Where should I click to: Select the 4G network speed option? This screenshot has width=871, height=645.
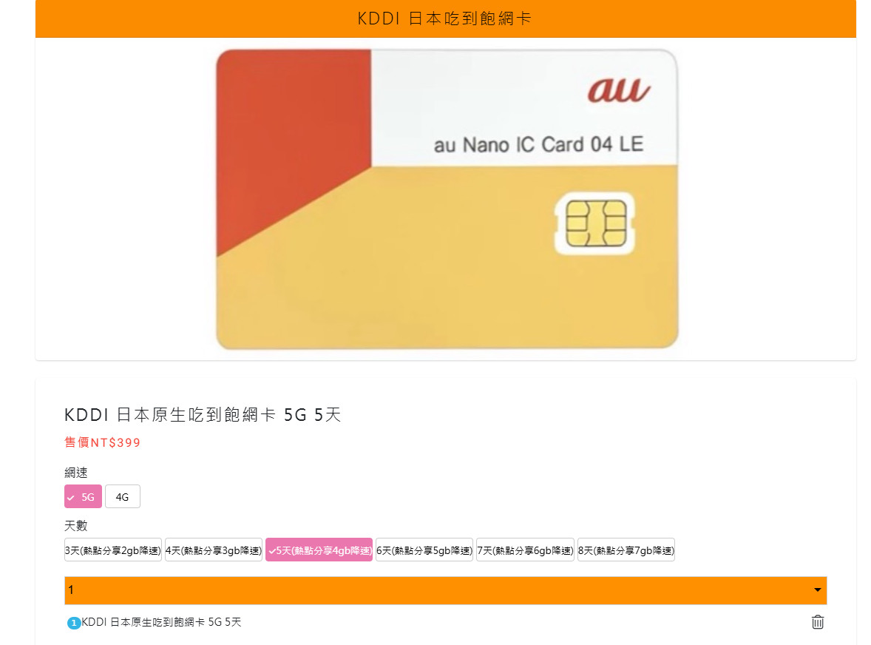coord(122,496)
